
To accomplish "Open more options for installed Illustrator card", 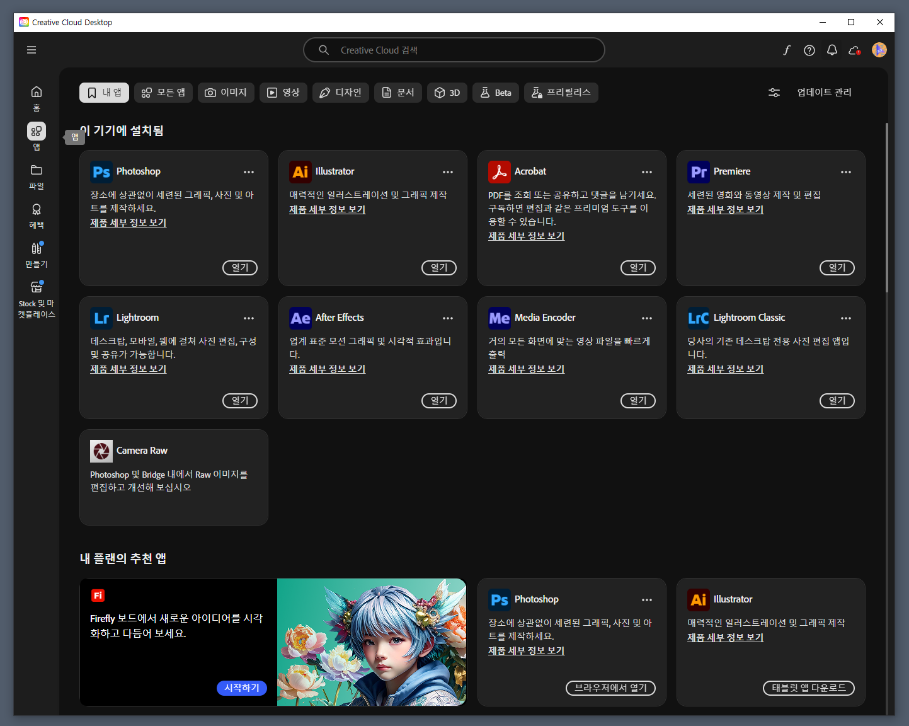I will [x=448, y=172].
